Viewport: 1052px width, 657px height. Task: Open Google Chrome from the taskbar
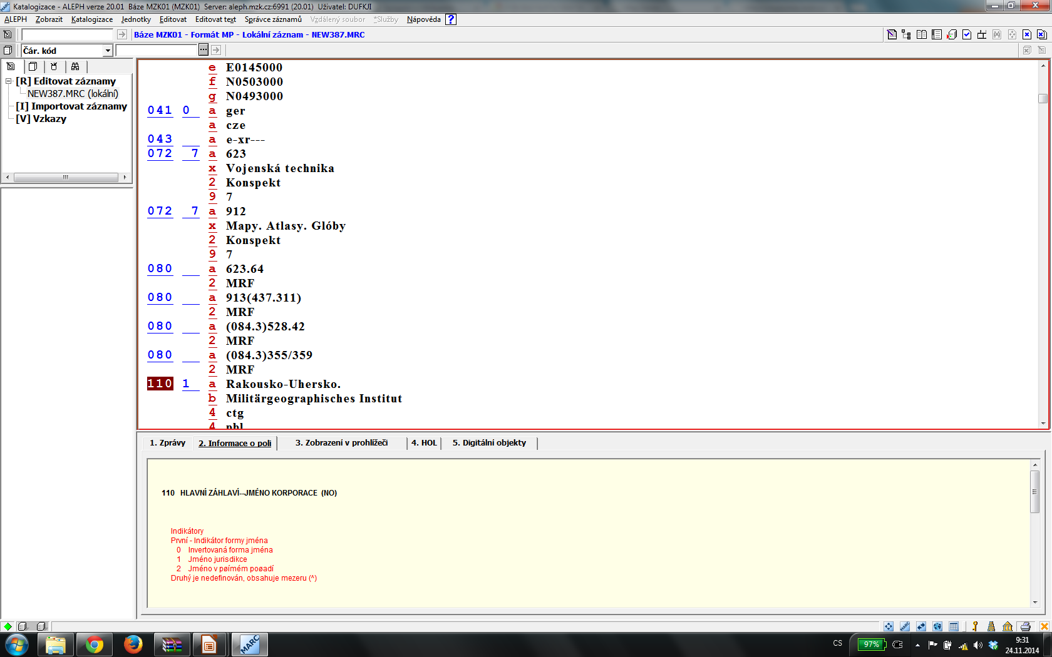pos(95,644)
